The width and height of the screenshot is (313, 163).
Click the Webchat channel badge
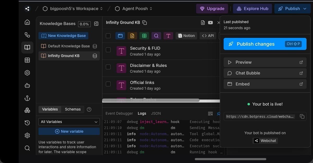point(265,141)
